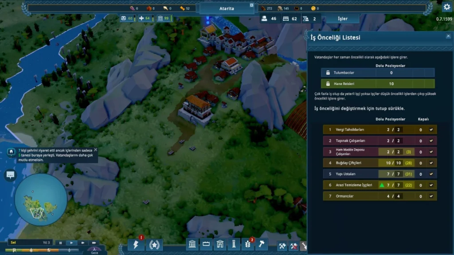Open the wheat farming build icon
Screen dimensions: 454x255
point(247,244)
